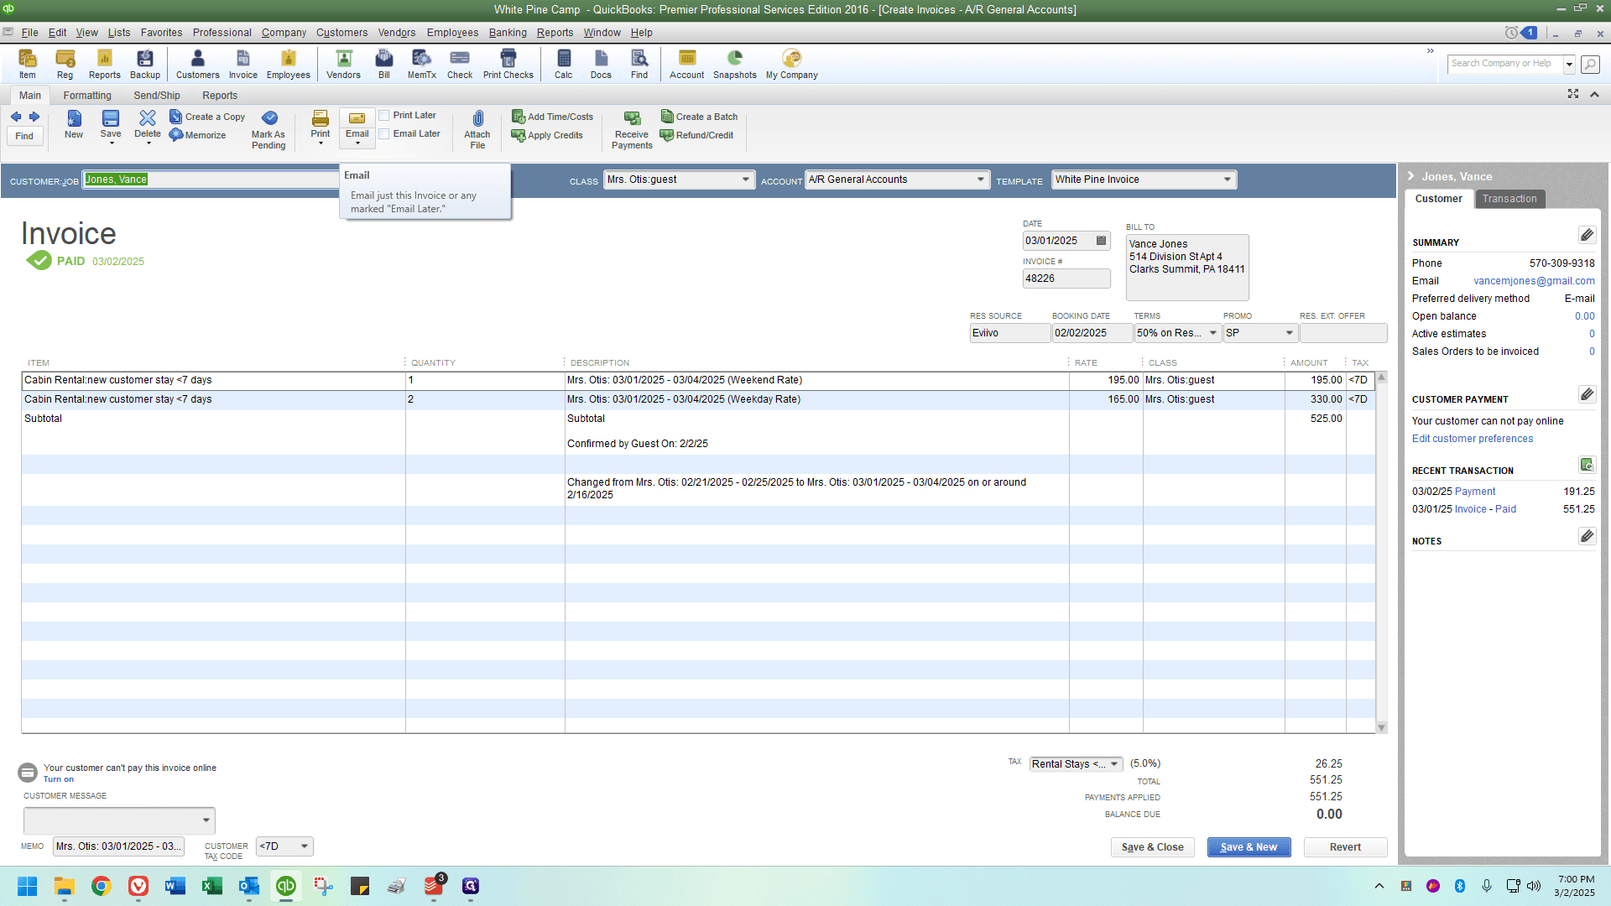Open the My Company icon
This screenshot has width=1611, height=906.
tap(791, 64)
